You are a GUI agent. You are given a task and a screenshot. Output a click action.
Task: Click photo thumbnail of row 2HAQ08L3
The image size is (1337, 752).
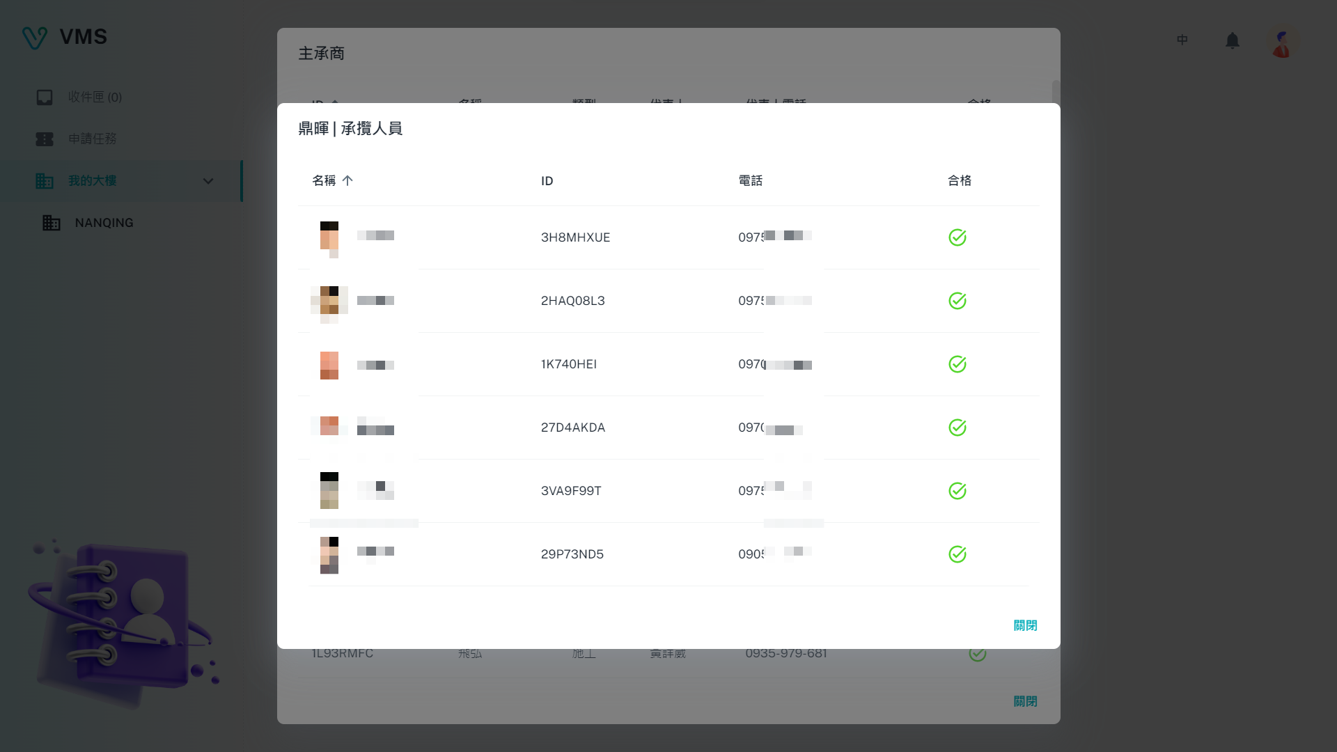tap(329, 301)
